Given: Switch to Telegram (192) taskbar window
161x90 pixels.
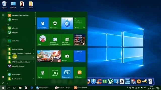Looking at the screenshot, I should pos(45,88).
